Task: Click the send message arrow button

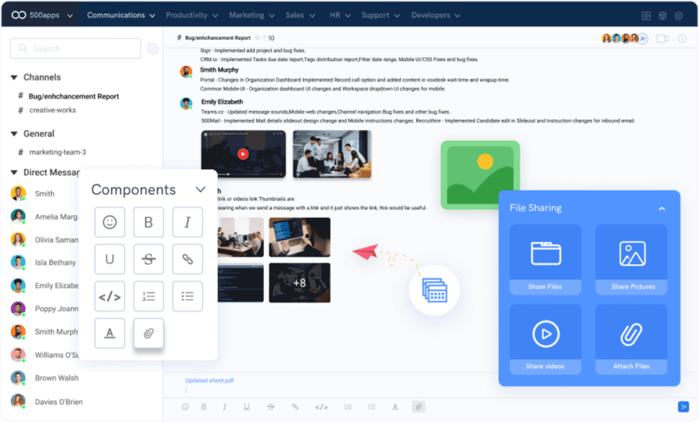Action: (683, 406)
